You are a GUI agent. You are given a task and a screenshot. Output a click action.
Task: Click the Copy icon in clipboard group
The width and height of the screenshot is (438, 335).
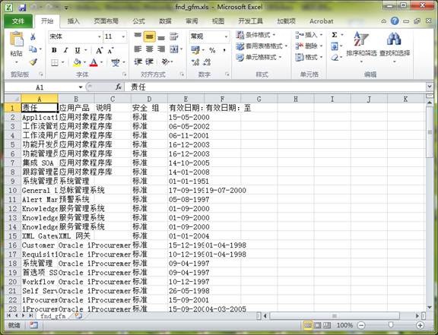[33, 49]
